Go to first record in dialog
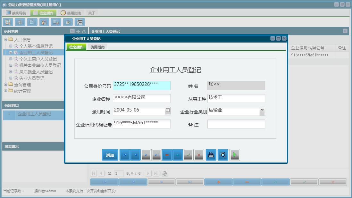 pos(125,155)
